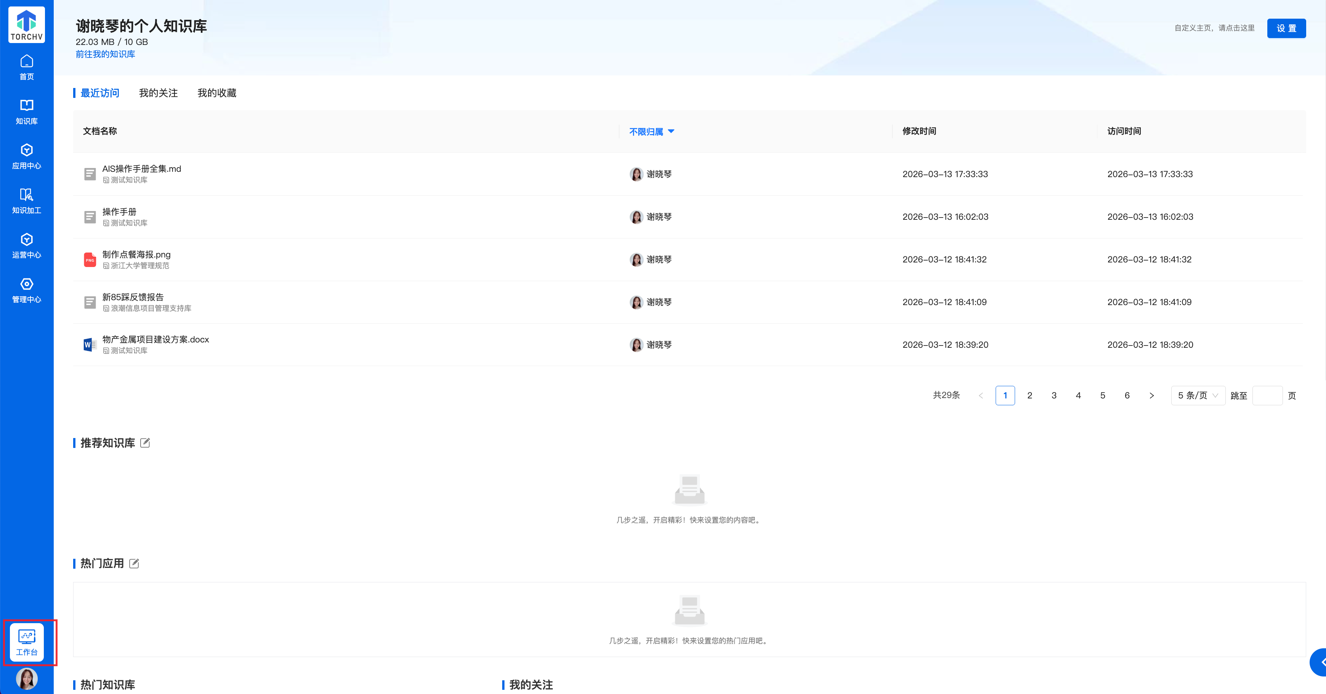
Task: Click the user avatar at sidebar bottom
Action: tap(27, 678)
